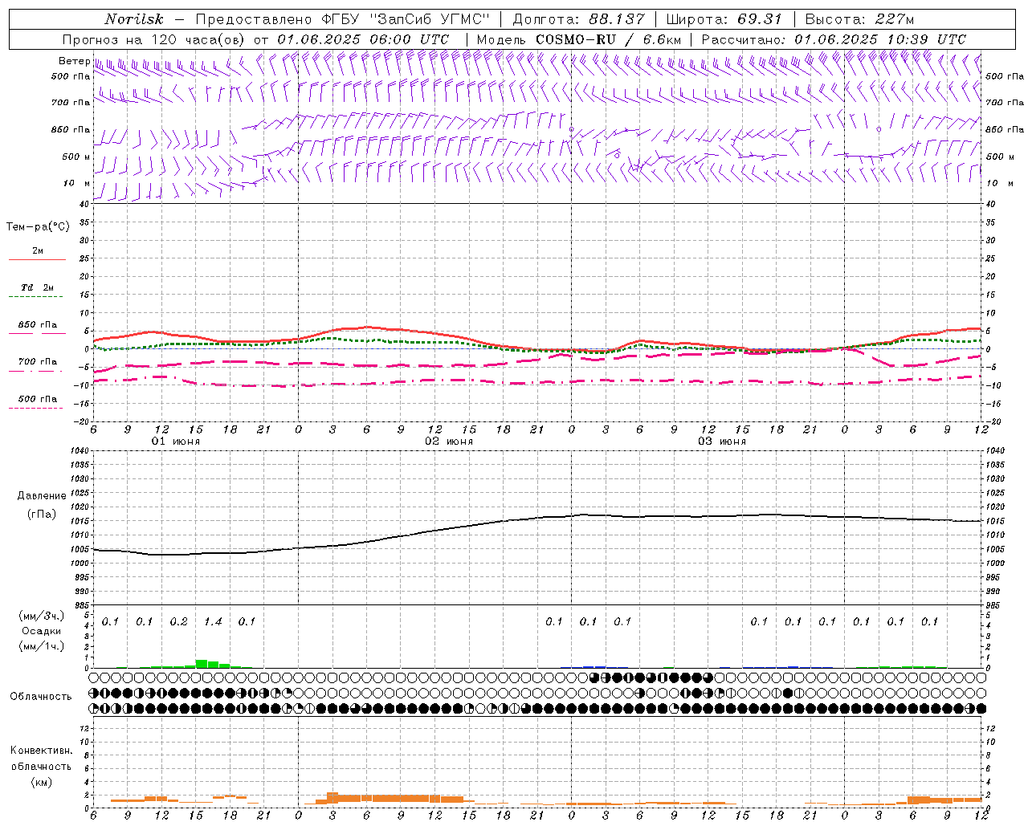Click the 1.4 precipitation value
Image resolution: width=1028 pixels, height=822 pixels.
tap(213, 621)
